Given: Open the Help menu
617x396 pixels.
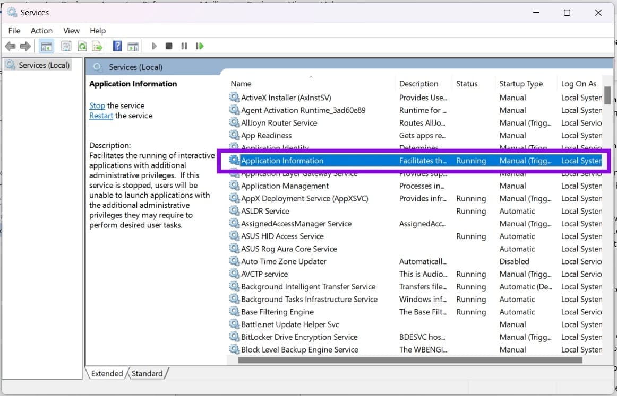Looking at the screenshot, I should pos(98,31).
